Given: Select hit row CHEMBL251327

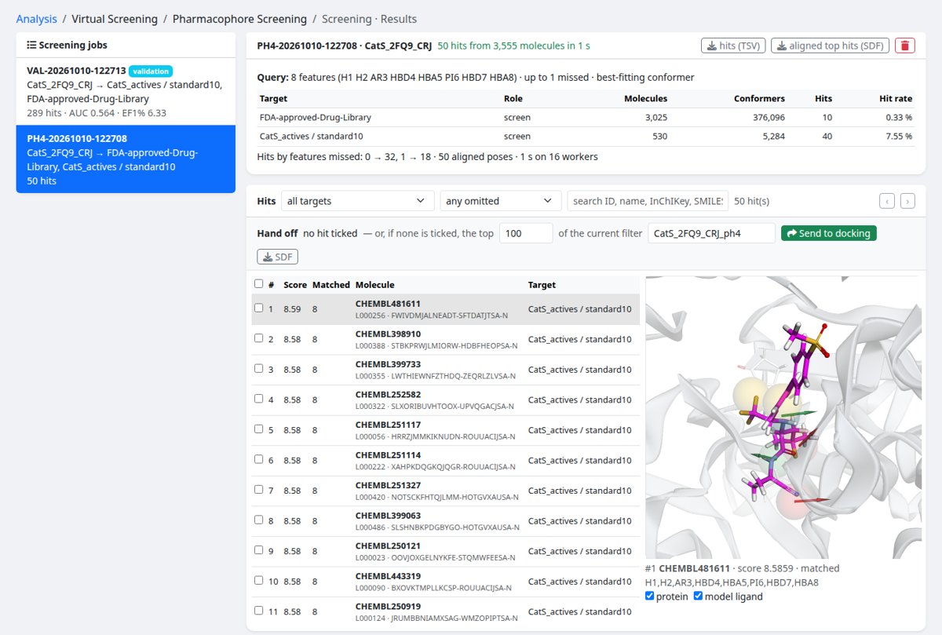Looking at the screenshot, I should pyautogui.click(x=445, y=491).
